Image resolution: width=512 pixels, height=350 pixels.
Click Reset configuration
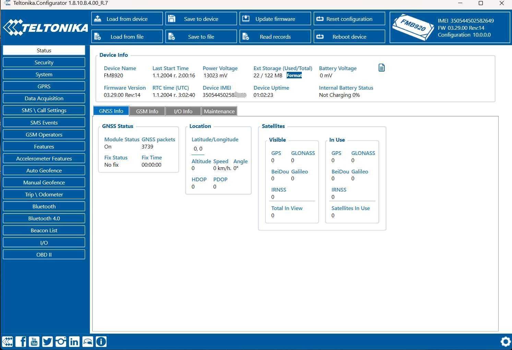click(x=349, y=19)
